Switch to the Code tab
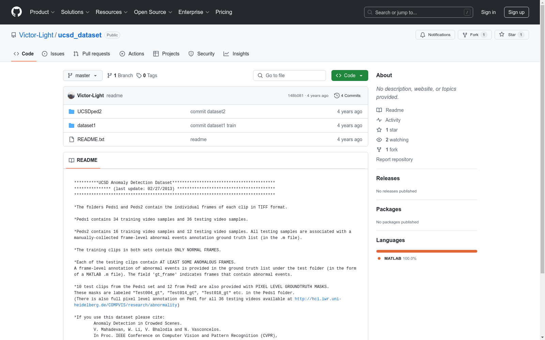This screenshot has height=340, width=545. (24, 54)
